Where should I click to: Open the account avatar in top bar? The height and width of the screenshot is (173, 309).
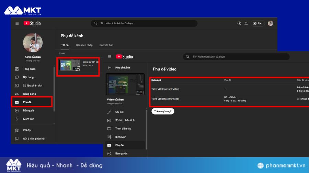[271, 23]
